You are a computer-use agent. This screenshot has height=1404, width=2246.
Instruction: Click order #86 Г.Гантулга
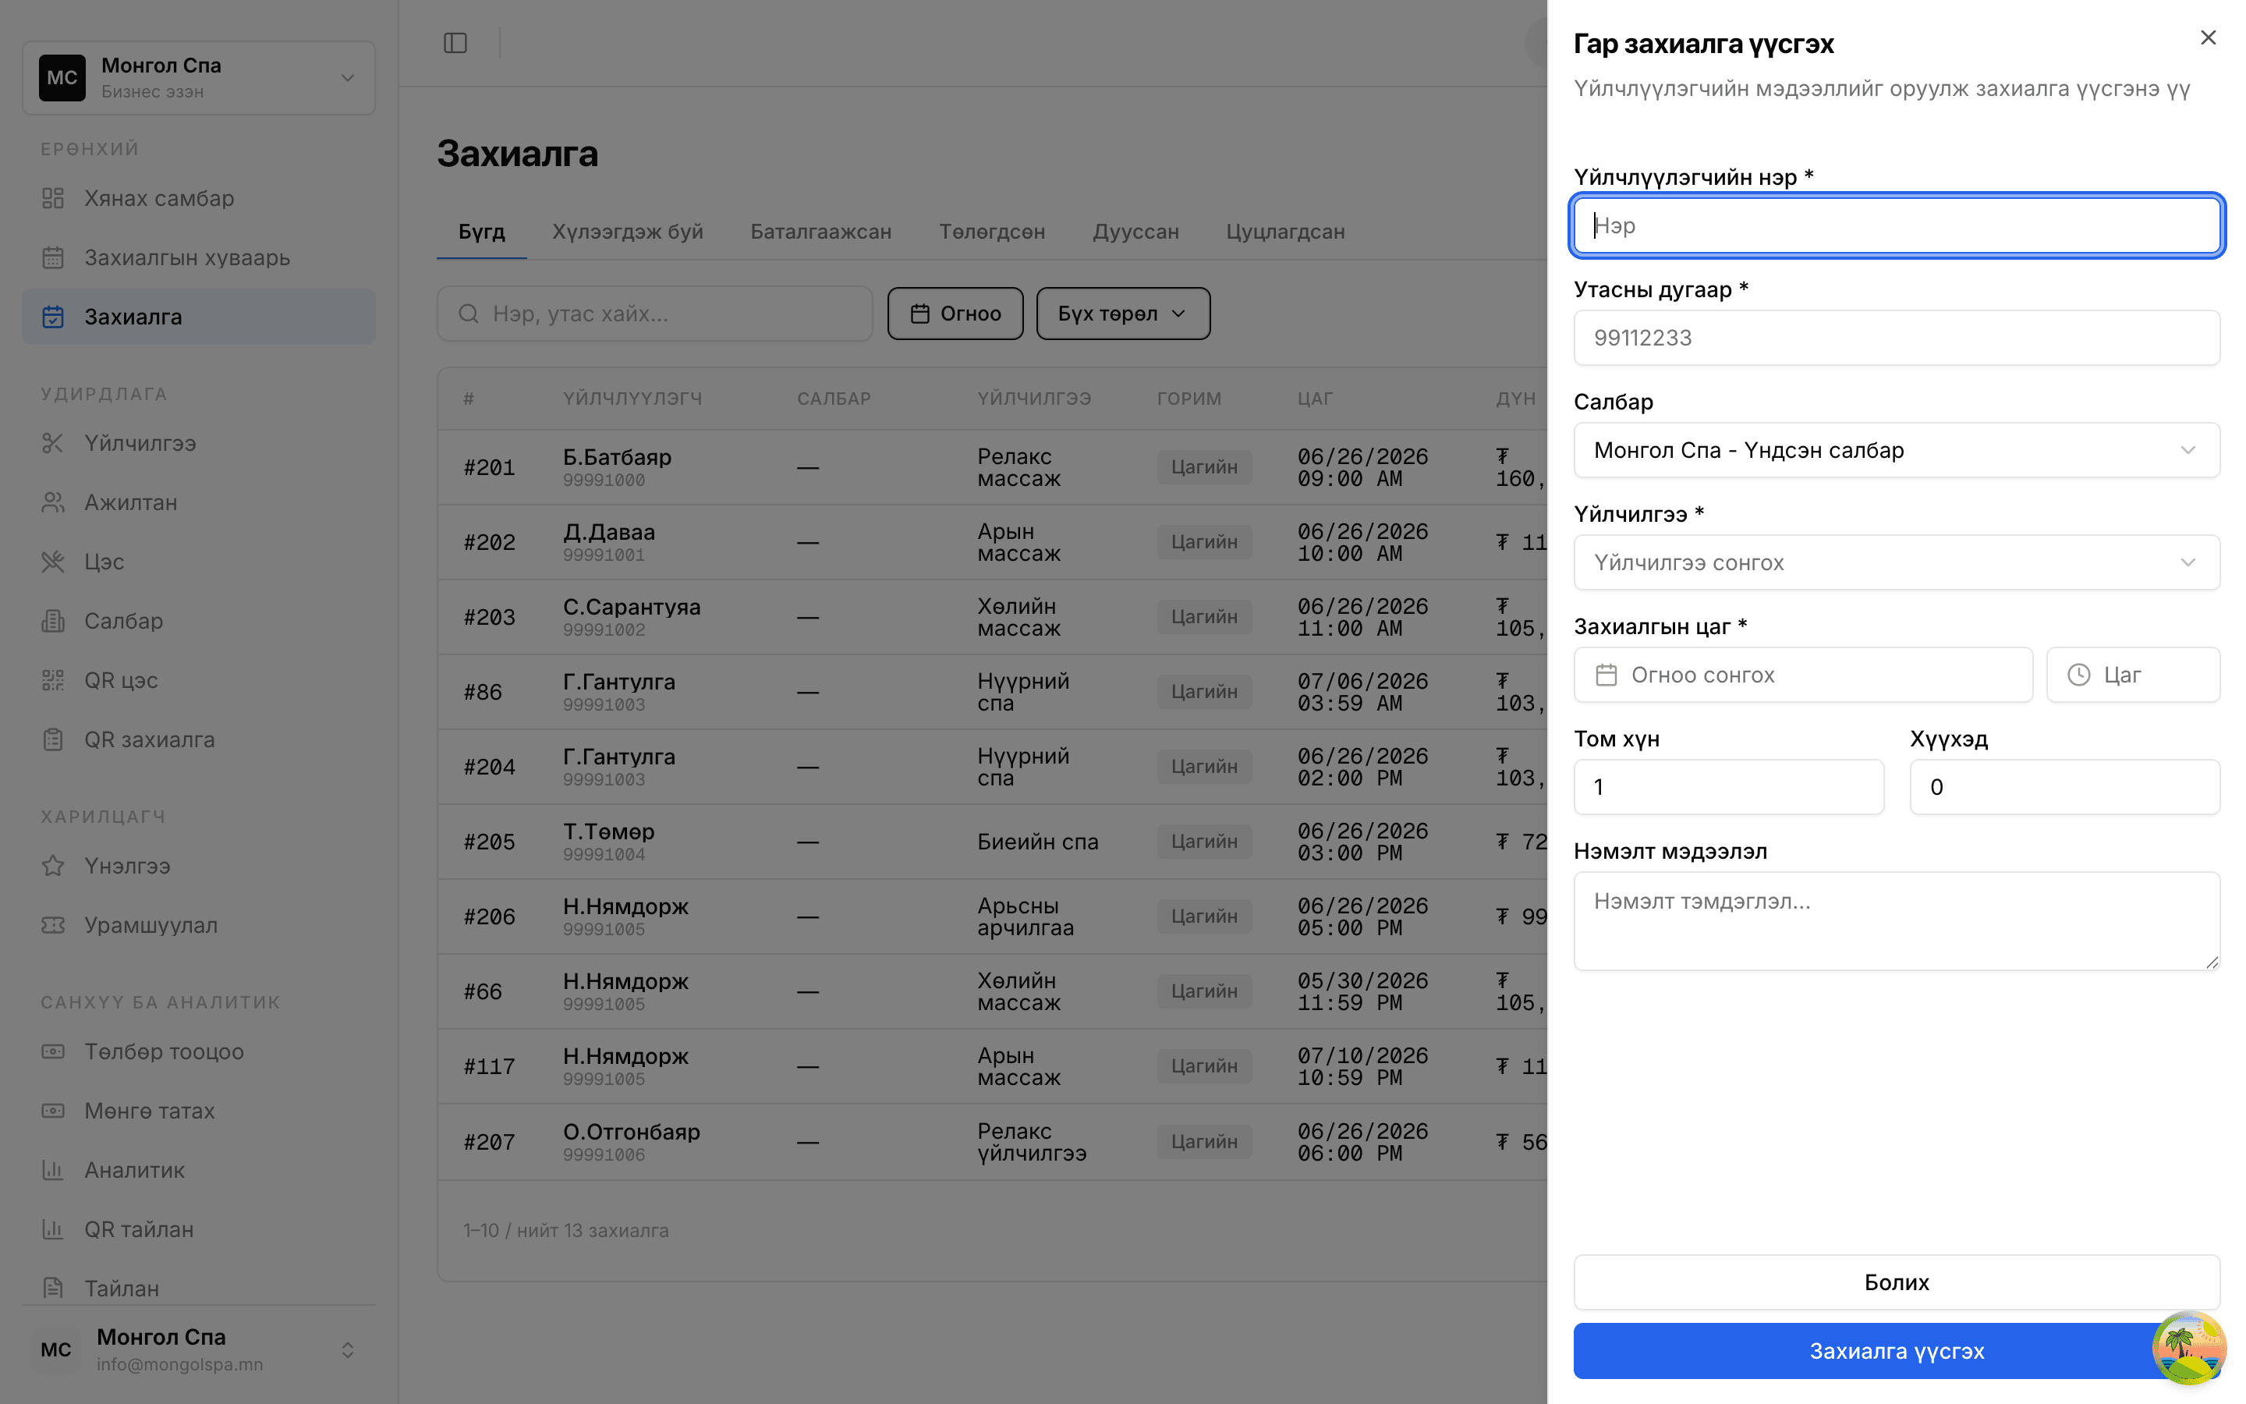991,692
